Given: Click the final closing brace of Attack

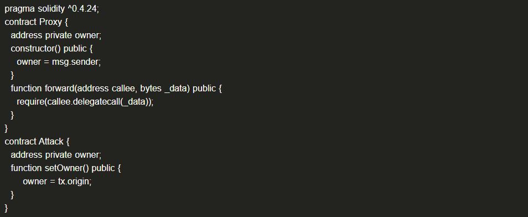Looking at the screenshot, I should 6,208.
